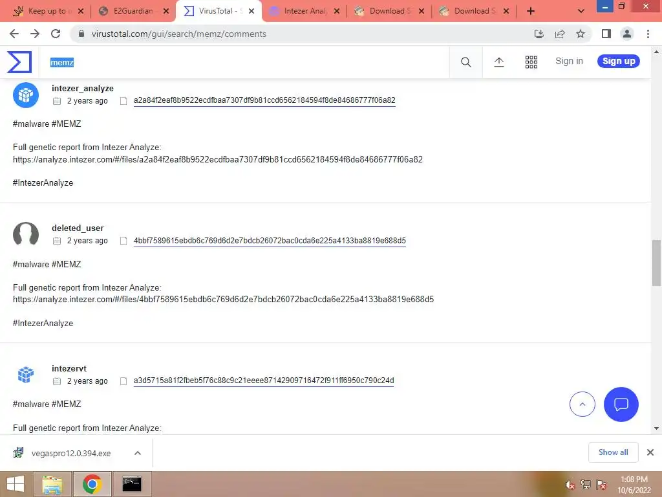The width and height of the screenshot is (662, 497).
Task: Click file icon beside a3d5715a hash
Action: 123,381
